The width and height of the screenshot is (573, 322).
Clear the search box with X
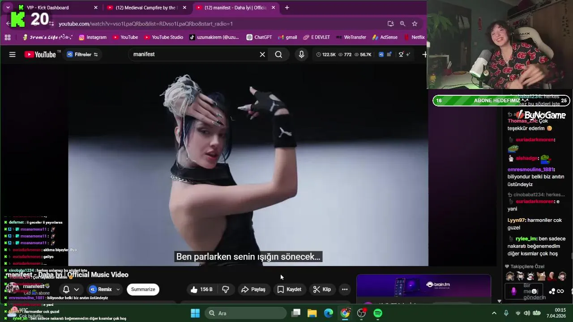[x=263, y=55]
